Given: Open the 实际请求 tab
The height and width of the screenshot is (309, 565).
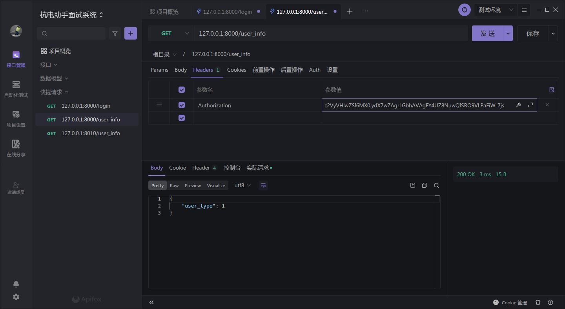Looking at the screenshot, I should tap(259, 168).
